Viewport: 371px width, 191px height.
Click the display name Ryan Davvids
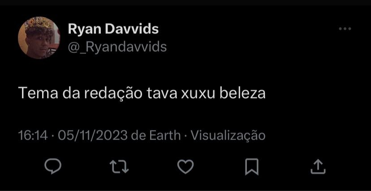(x=113, y=29)
